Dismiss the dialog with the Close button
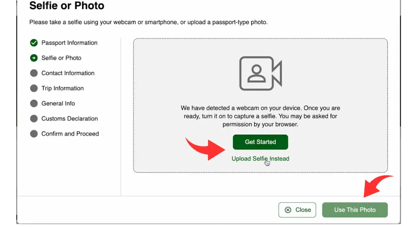 click(297, 210)
